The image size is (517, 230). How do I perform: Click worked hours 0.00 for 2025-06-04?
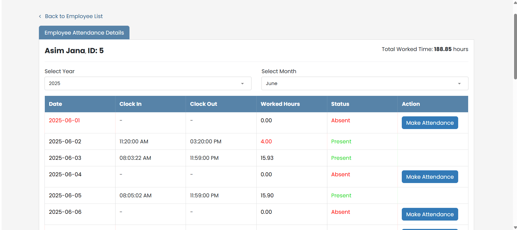266,174
